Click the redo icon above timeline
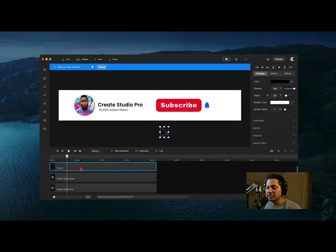The width and height of the screenshot is (336, 252). (x=292, y=151)
